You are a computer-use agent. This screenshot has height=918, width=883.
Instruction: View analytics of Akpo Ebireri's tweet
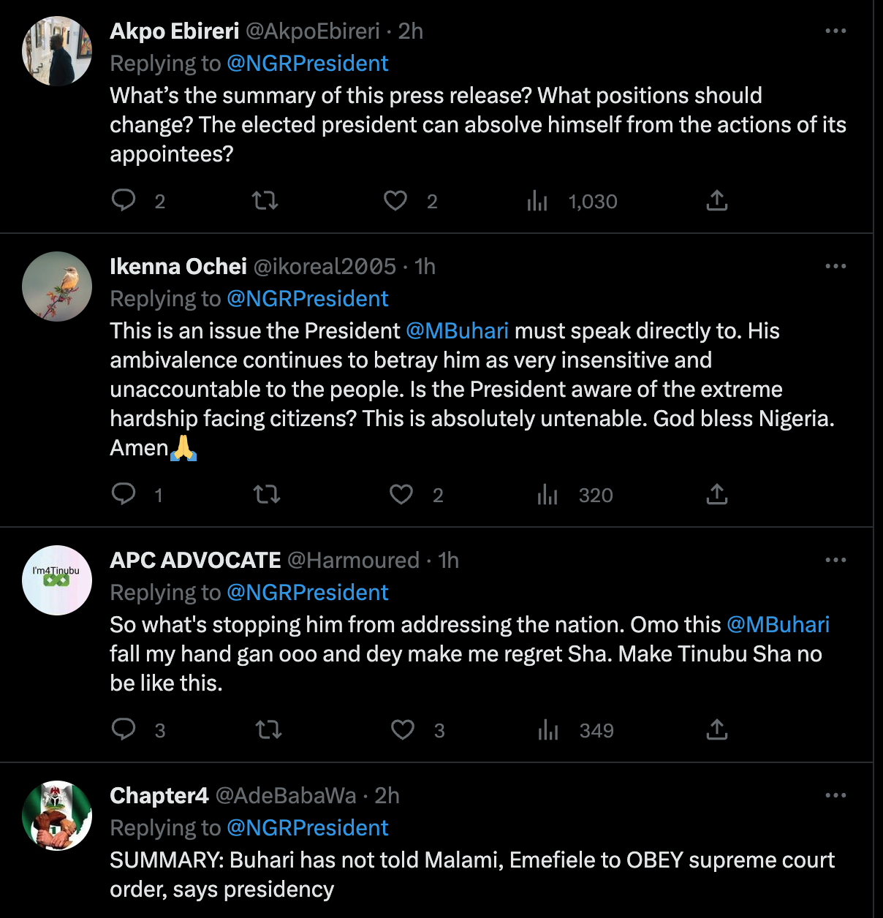537,201
